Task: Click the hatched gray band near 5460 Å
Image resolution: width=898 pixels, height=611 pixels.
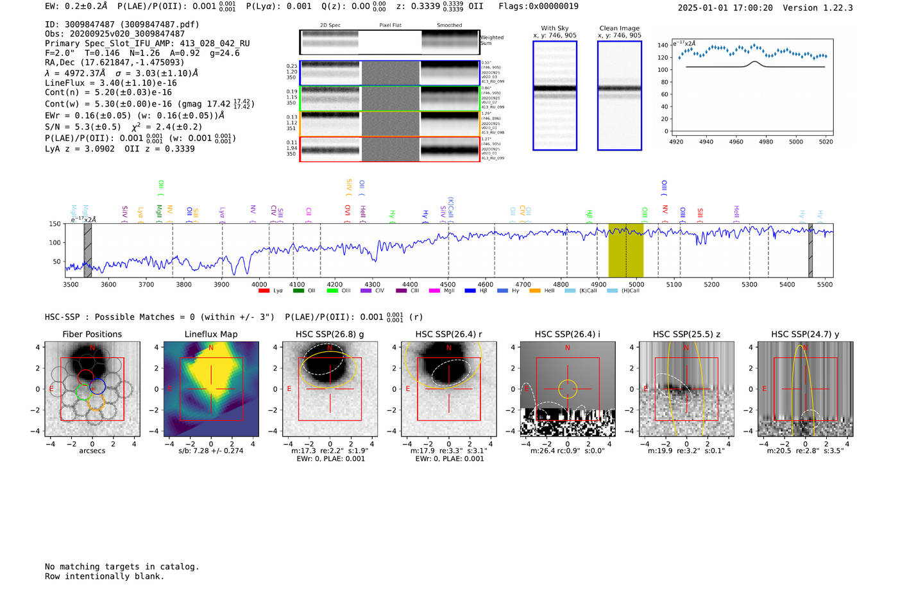Action: [811, 251]
